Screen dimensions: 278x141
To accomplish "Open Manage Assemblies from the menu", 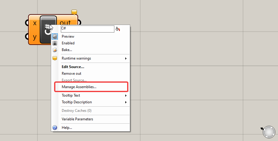I will coord(79,87).
